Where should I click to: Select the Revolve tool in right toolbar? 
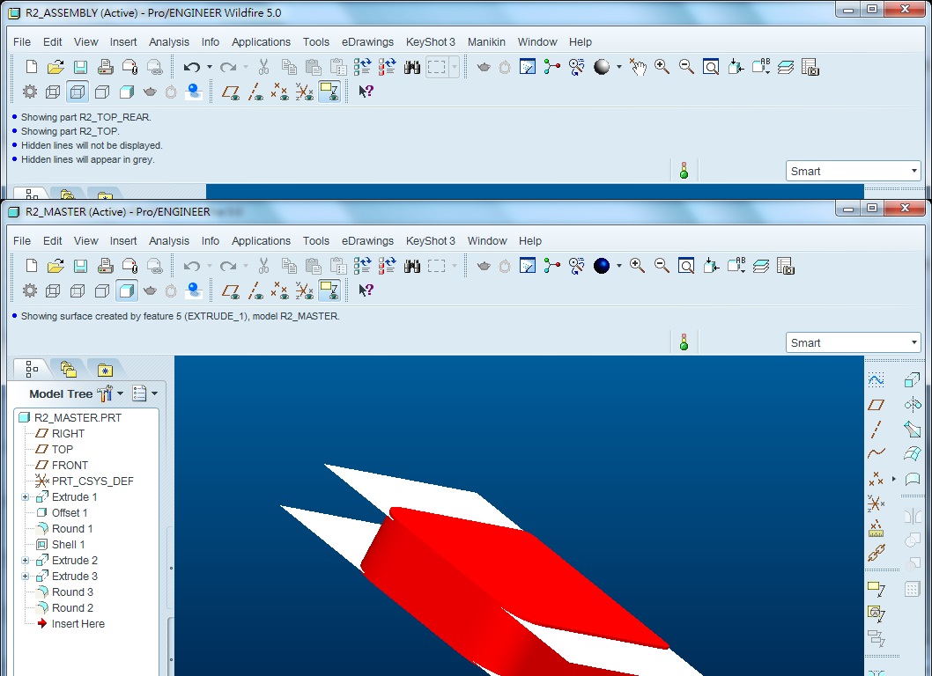click(913, 405)
